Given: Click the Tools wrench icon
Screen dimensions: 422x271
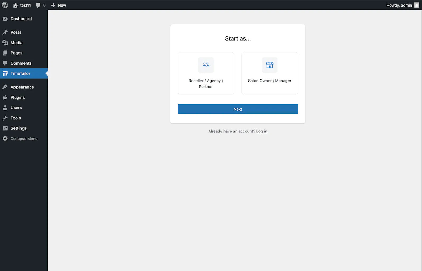Looking at the screenshot, I should 5,118.
